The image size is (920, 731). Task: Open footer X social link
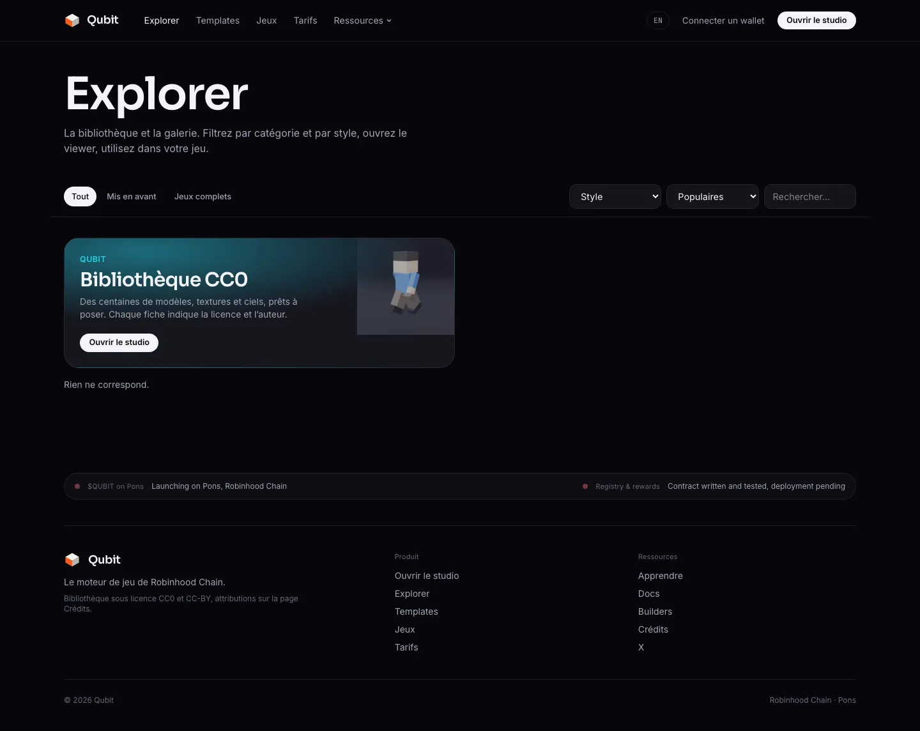641,647
